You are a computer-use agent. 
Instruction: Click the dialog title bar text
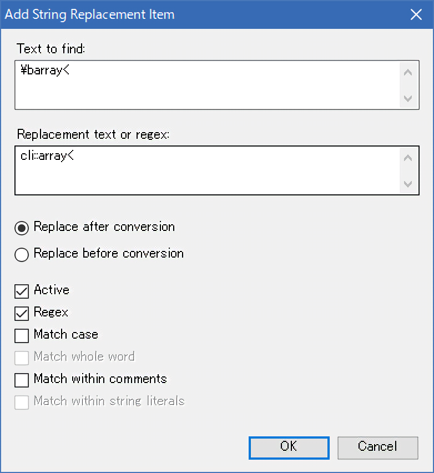[x=89, y=14]
